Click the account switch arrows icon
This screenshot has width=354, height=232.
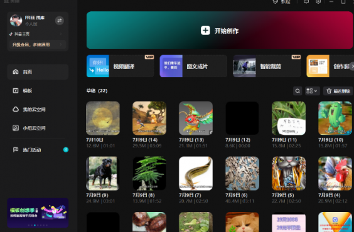(x=60, y=21)
